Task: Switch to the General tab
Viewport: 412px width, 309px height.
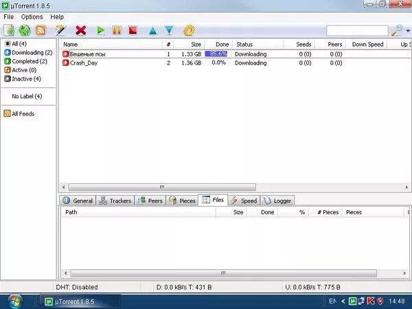Action: point(78,201)
